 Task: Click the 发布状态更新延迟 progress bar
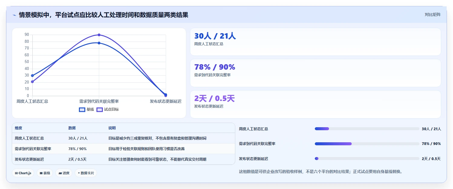367,159
